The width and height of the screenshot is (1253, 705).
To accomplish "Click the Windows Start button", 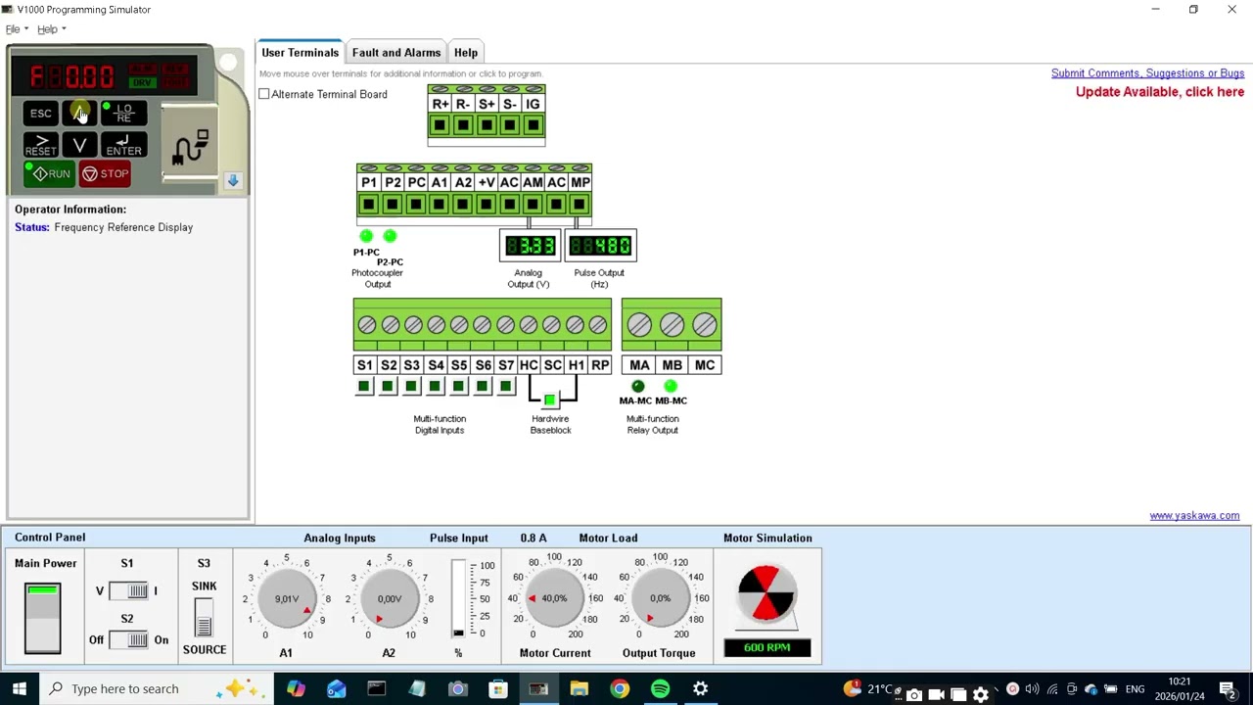I will [x=19, y=688].
